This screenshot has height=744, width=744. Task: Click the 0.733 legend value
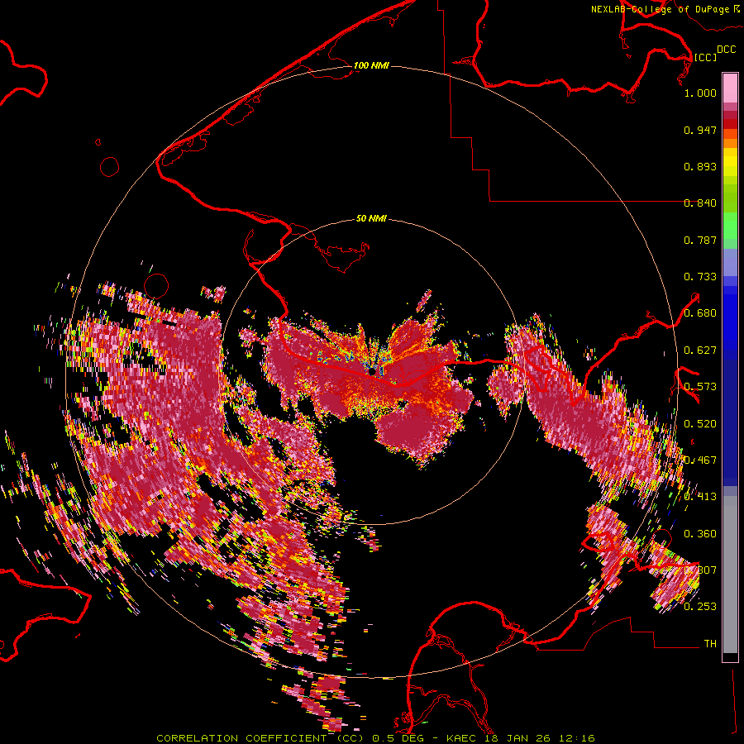tap(700, 277)
